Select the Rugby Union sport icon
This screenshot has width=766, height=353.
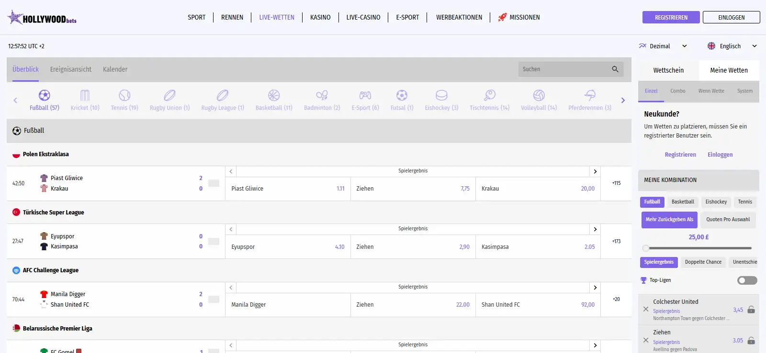click(169, 95)
